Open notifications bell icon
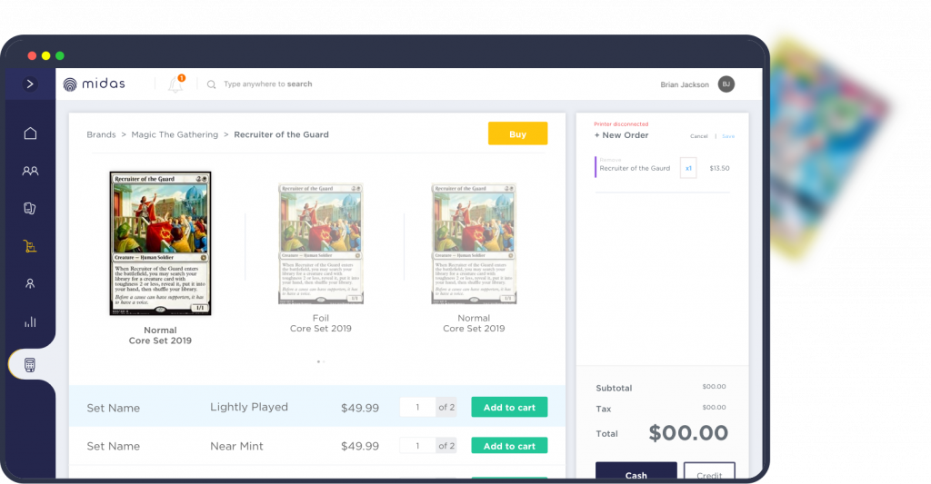This screenshot has height=484, width=931. point(175,84)
